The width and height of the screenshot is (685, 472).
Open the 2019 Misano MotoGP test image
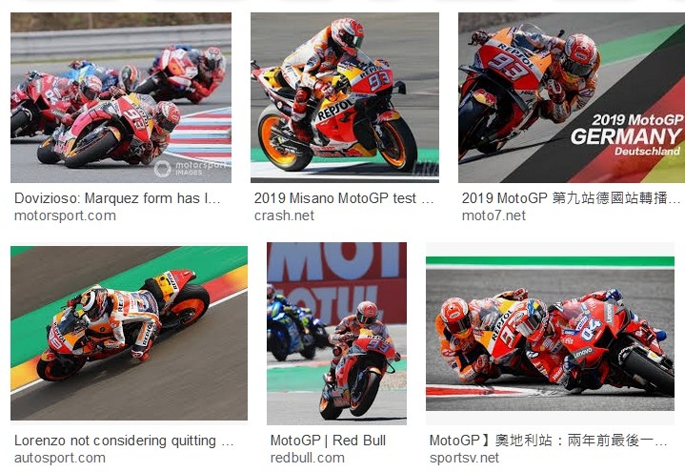pos(345,97)
